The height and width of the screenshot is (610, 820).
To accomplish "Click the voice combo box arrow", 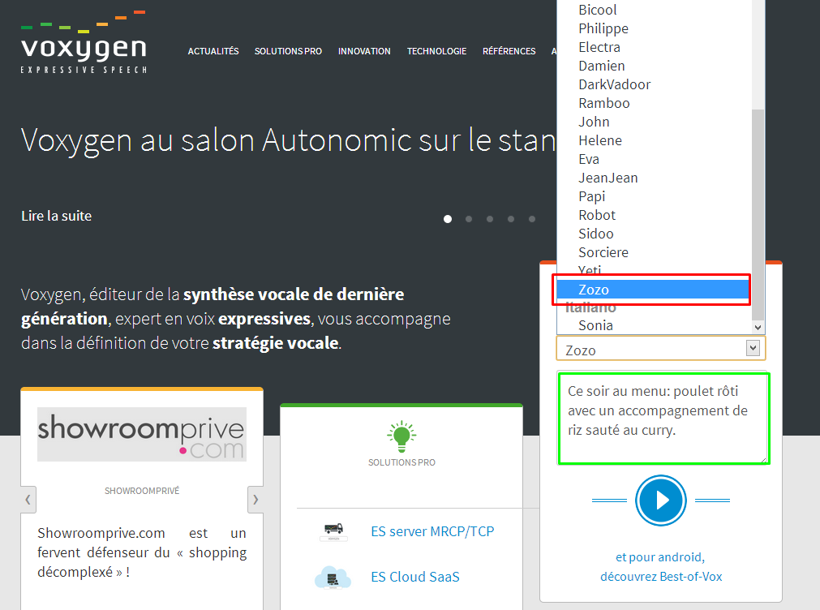I will click(x=753, y=349).
